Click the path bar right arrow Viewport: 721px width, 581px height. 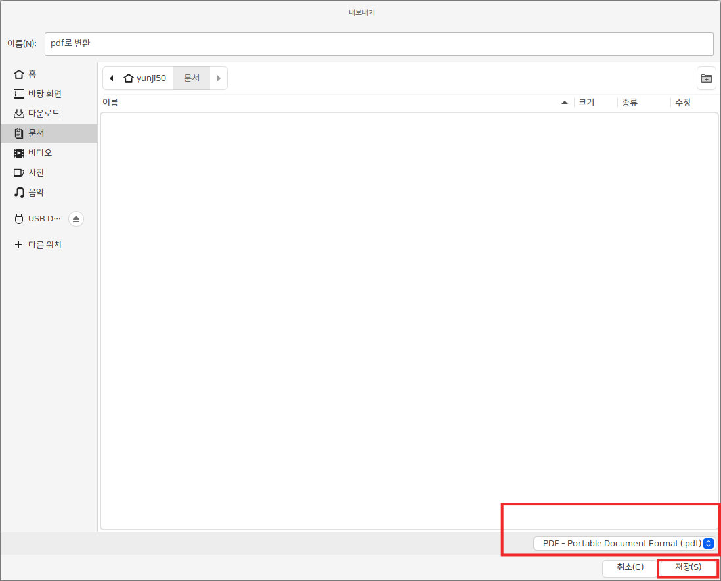[x=219, y=78]
